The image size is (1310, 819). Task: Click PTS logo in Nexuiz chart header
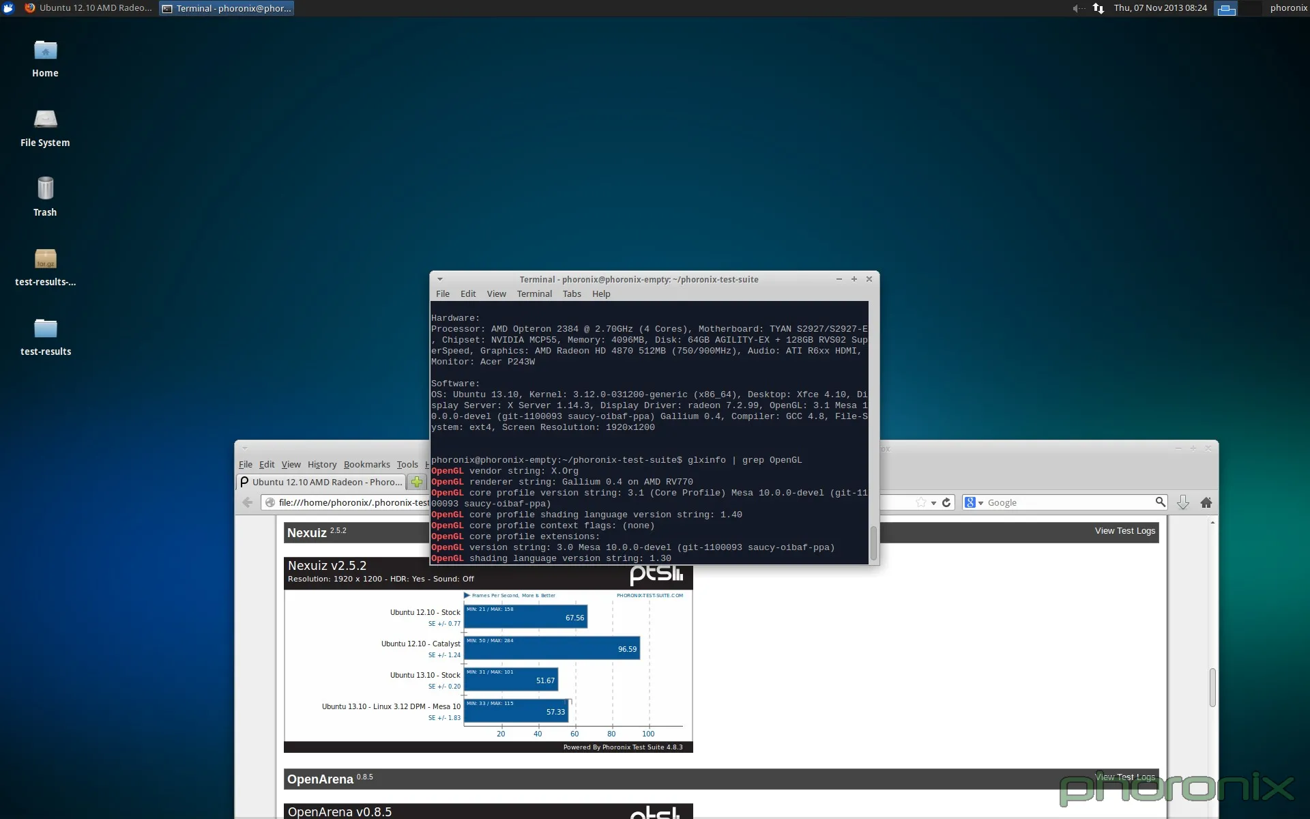[656, 574]
